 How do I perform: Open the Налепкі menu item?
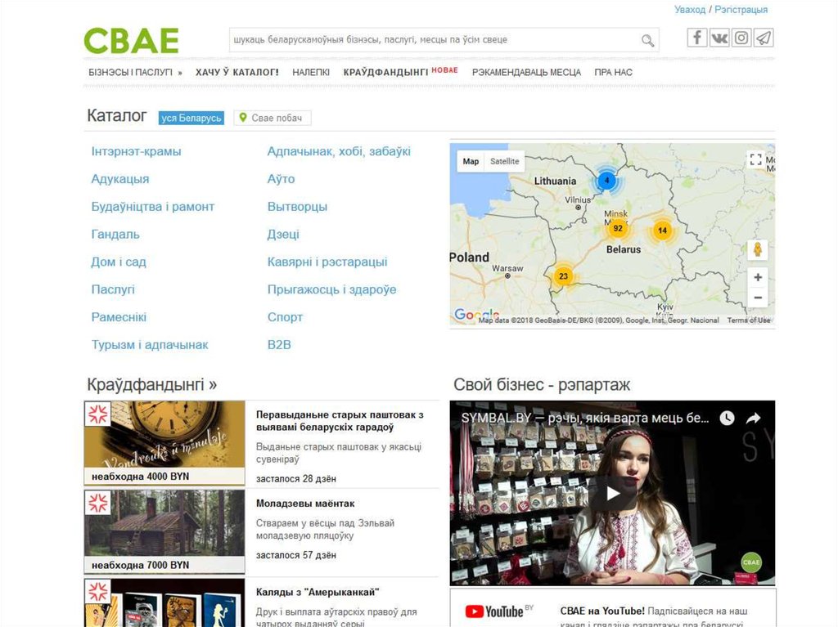(x=311, y=72)
